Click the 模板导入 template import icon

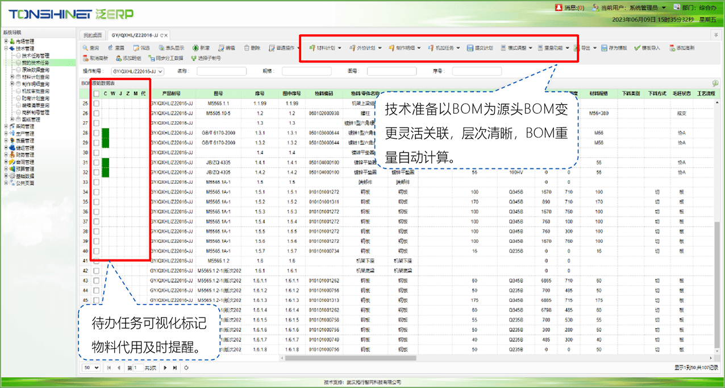click(638, 48)
